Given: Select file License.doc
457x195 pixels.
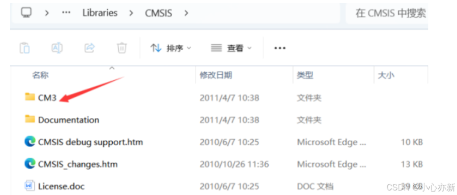Looking at the screenshot, I should click(x=61, y=186).
